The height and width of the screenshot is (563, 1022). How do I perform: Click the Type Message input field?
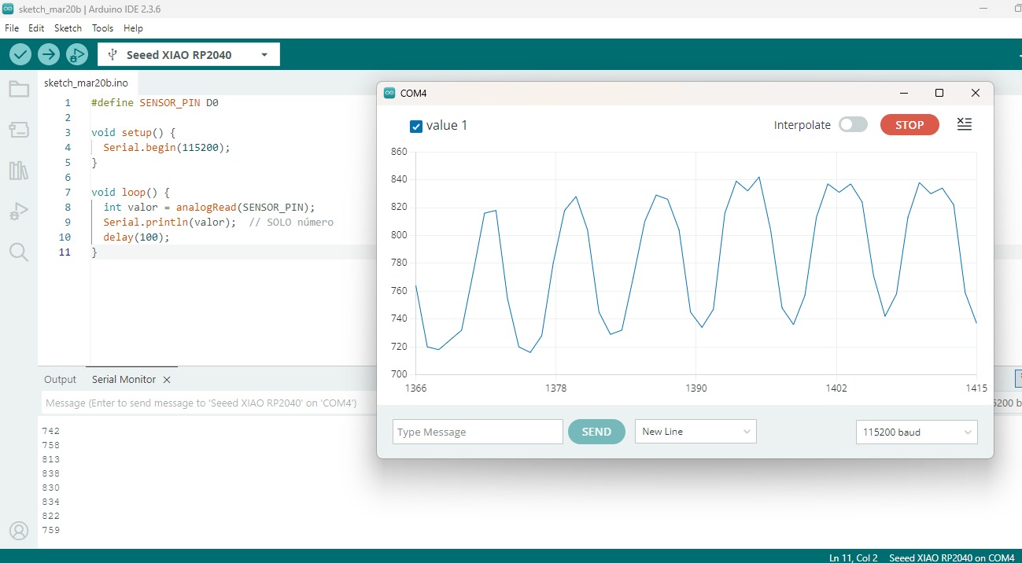(478, 432)
